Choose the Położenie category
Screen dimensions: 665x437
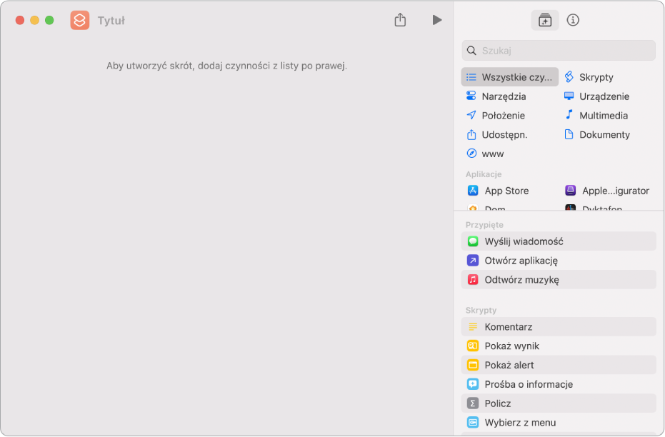tap(503, 116)
